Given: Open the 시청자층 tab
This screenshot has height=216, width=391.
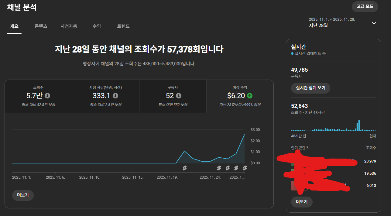Looking at the screenshot, I should (x=69, y=26).
